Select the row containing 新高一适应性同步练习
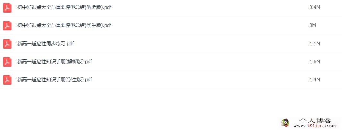Image resolution: width=342 pixels, height=130 pixels. tap(171, 44)
